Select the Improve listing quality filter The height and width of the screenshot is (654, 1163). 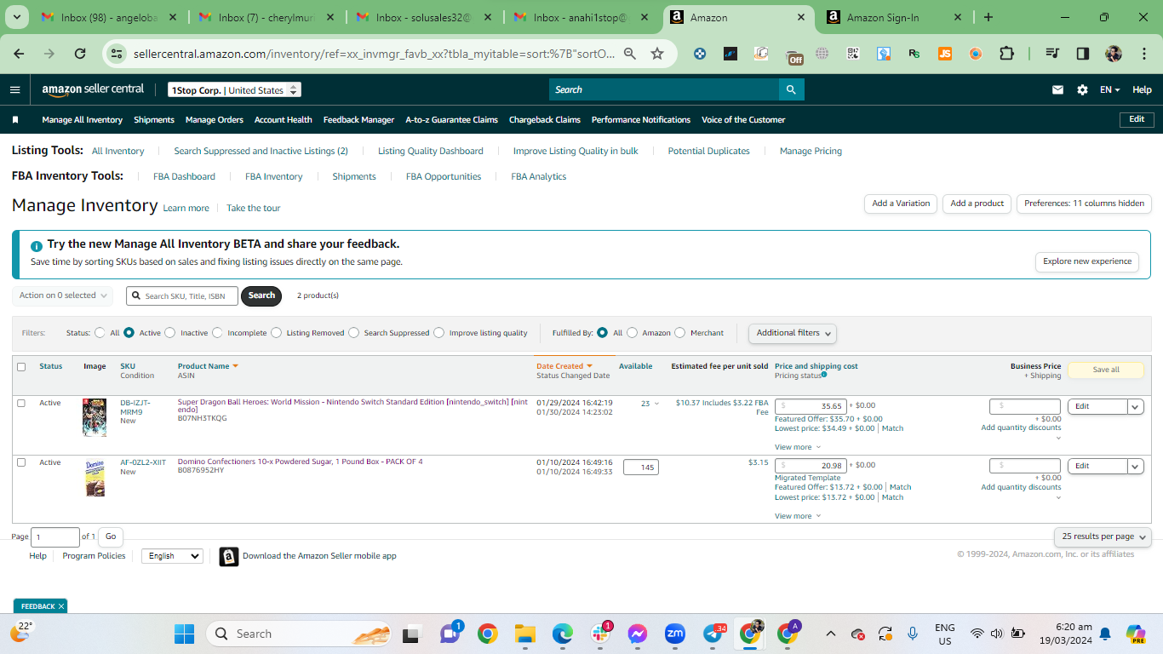(439, 333)
